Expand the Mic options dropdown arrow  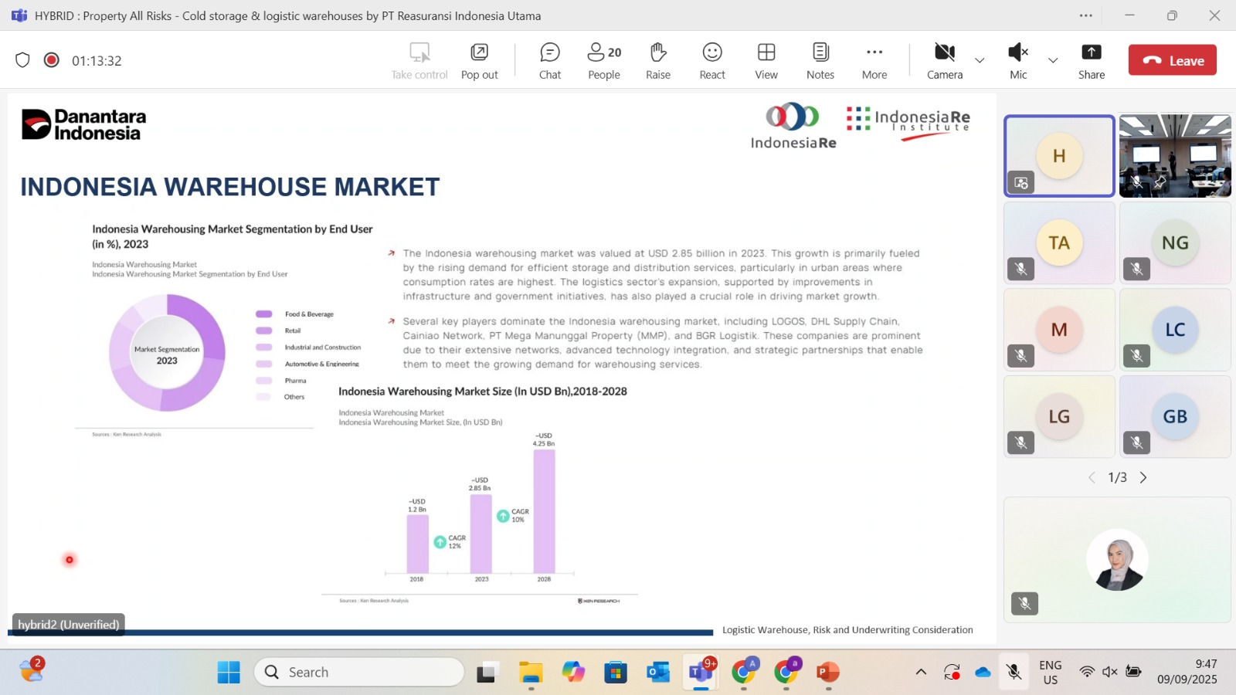point(1053,60)
